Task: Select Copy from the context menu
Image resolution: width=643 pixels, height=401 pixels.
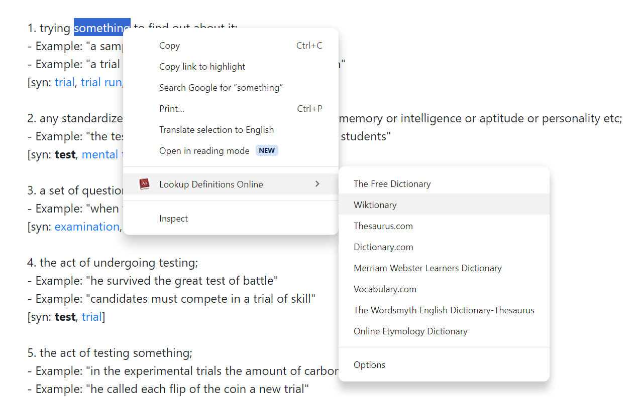Action: click(169, 45)
